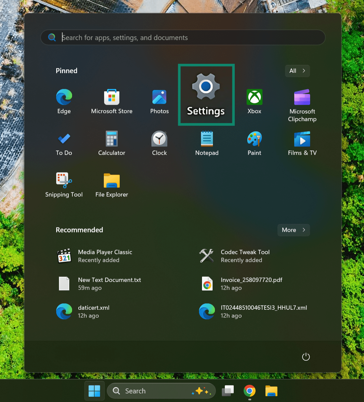
Task: Open Google Chrome from the taskbar
Action: (x=249, y=391)
